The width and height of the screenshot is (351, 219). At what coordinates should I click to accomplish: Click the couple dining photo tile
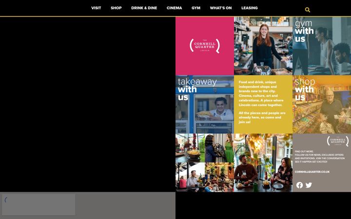(x=263, y=163)
